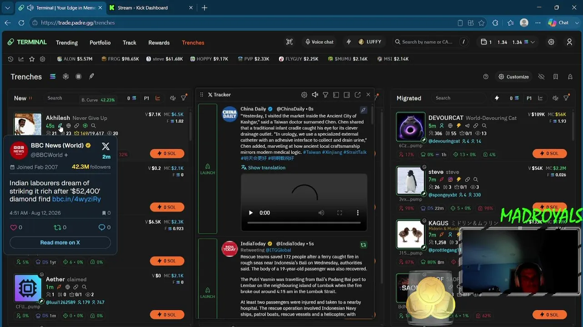
Task: Click the notification bell icon near Customize
Action: [x=570, y=77]
